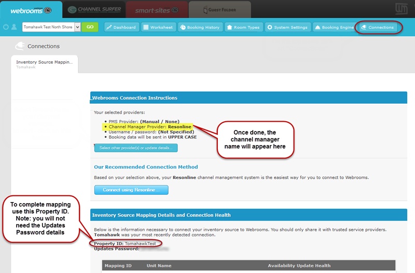Click the Connections plug icon in navbar

[x=364, y=27]
